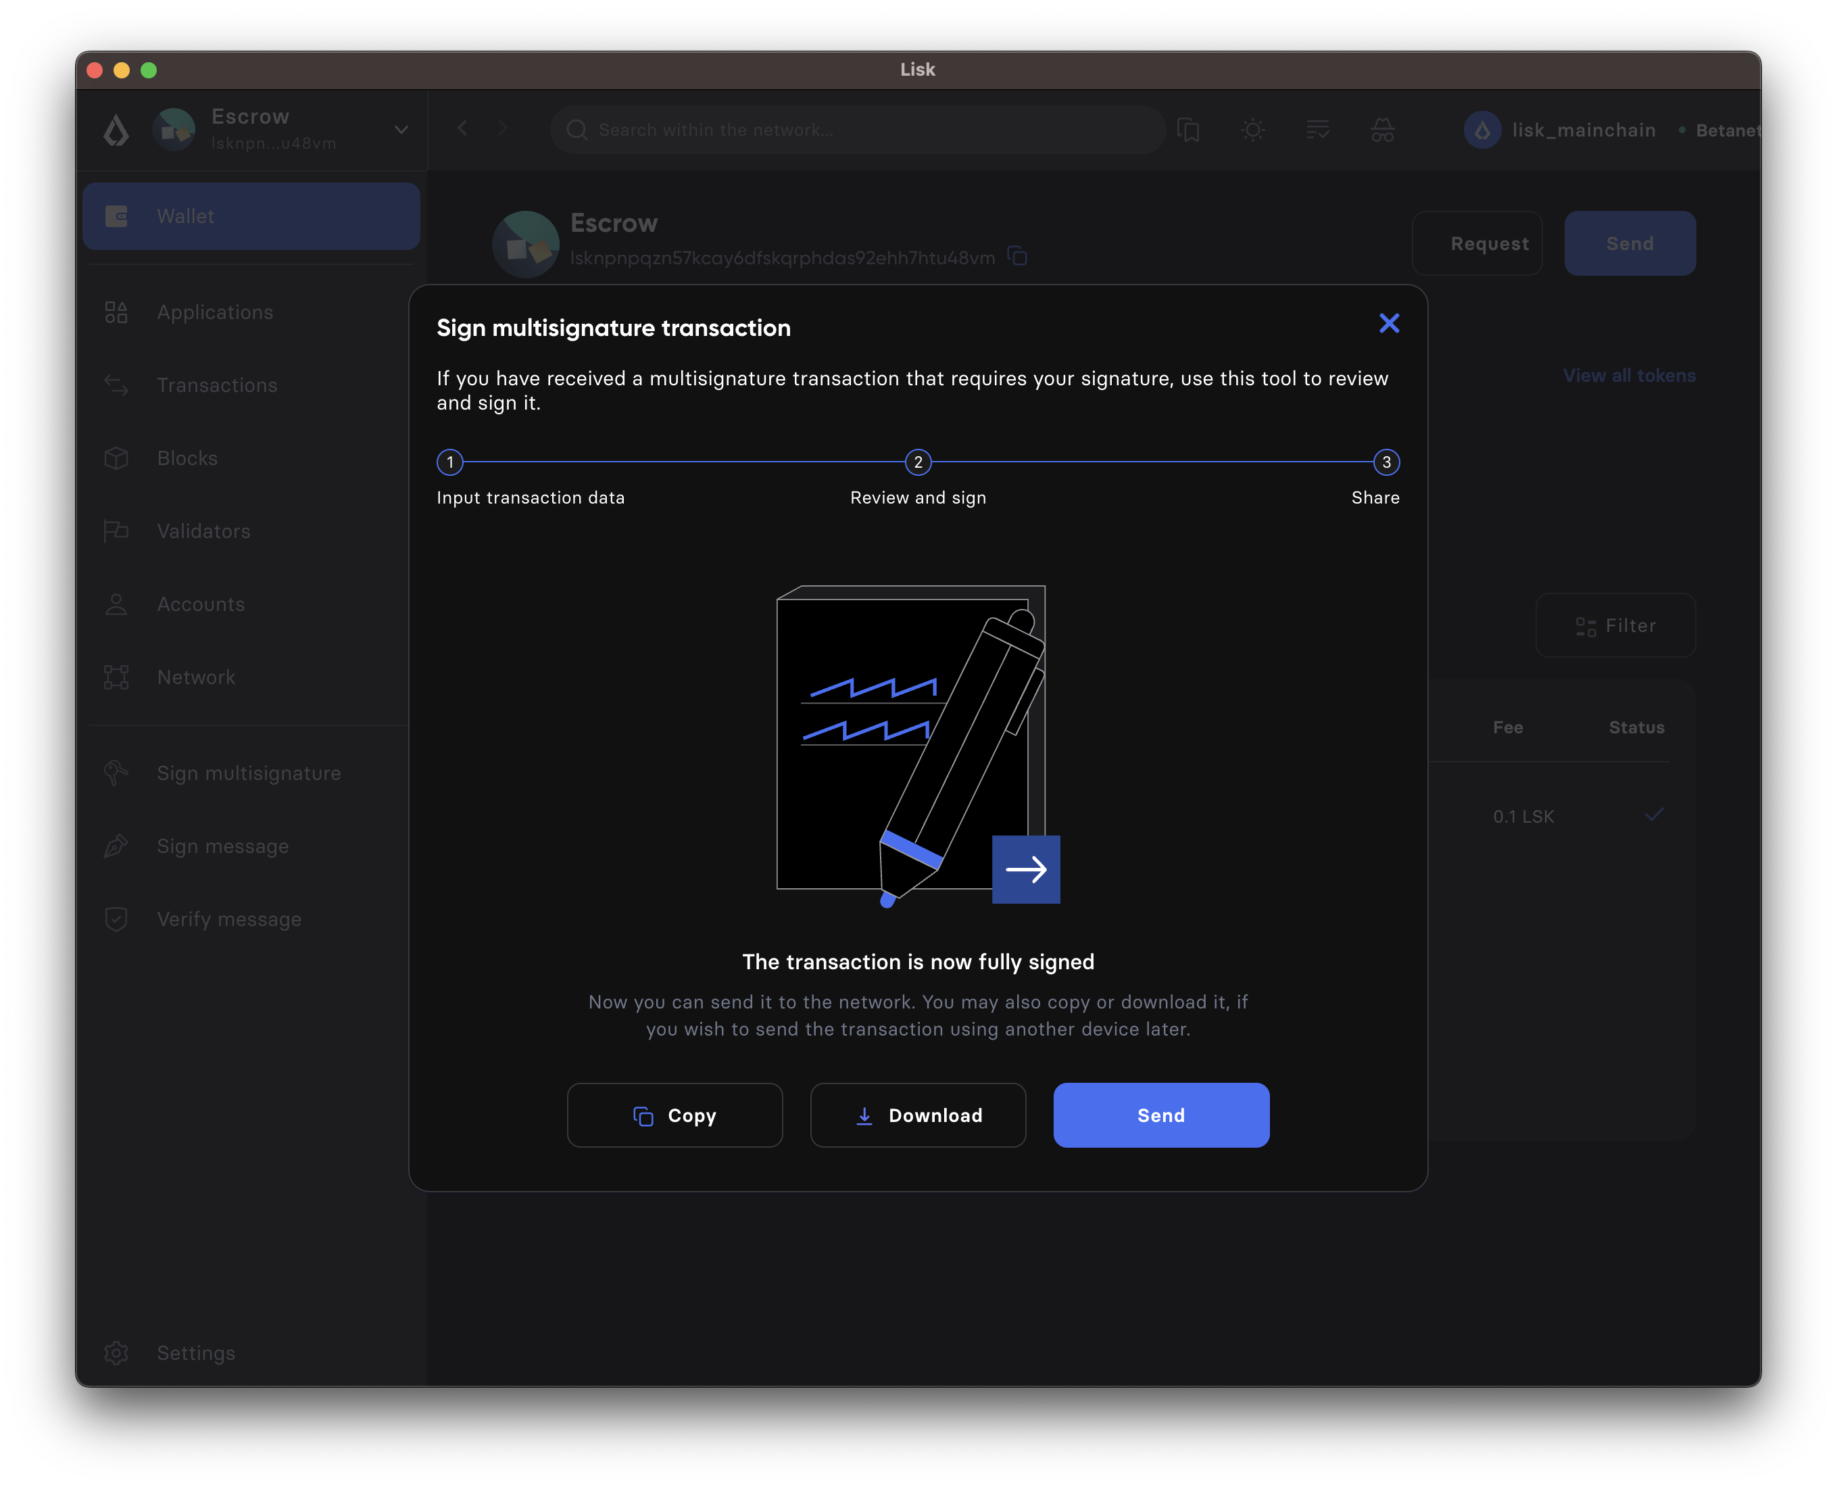Focus the Search within the network field
Screen dimensions: 1837x1487
coord(856,129)
